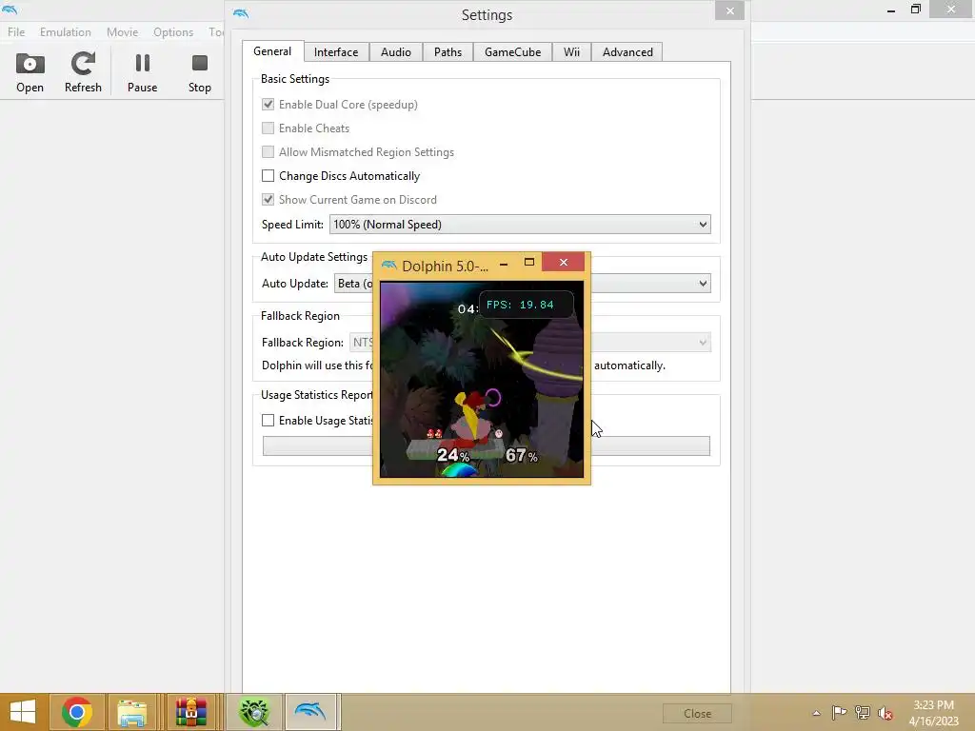Screen dimensions: 975x731
Task: Close the Dolphin game render window
Action: pos(564,263)
